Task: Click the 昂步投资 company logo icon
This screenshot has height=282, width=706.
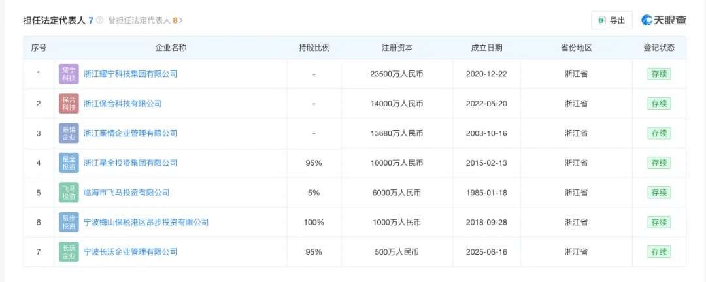Action: pos(69,222)
